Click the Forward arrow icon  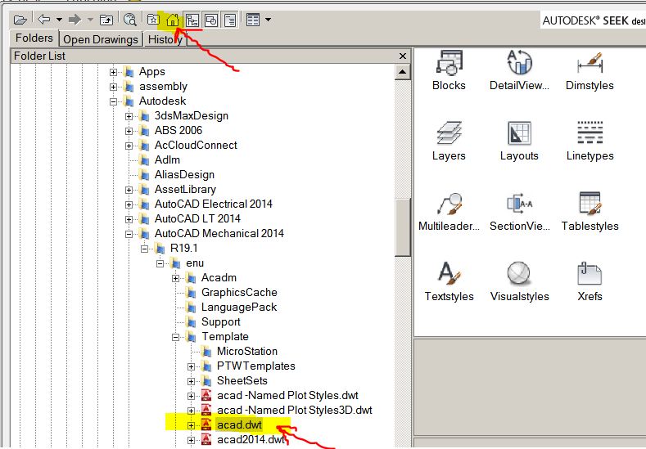pyautogui.click(x=75, y=20)
